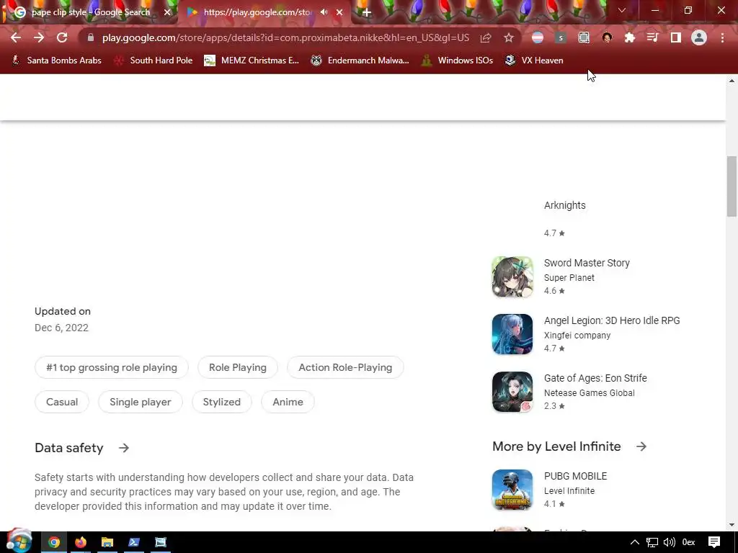The image size is (738, 553).
Task: Open Data safety details arrow
Action: coord(124,448)
